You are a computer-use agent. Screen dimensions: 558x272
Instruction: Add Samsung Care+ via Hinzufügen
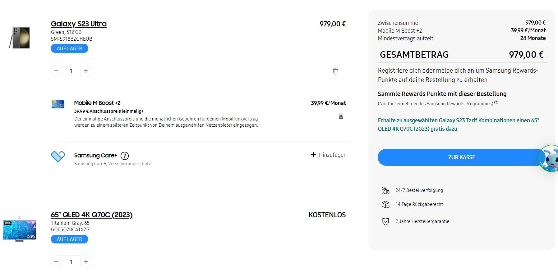(329, 155)
